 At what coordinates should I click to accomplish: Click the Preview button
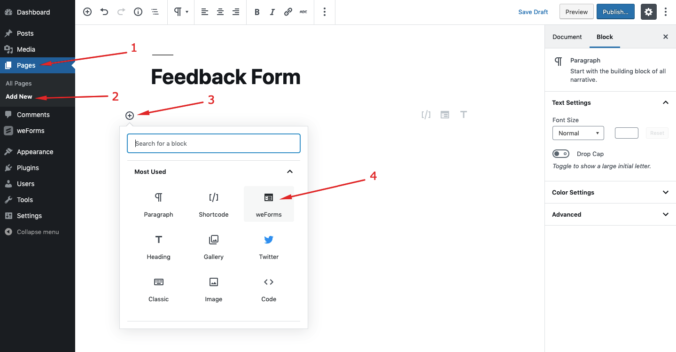576,12
